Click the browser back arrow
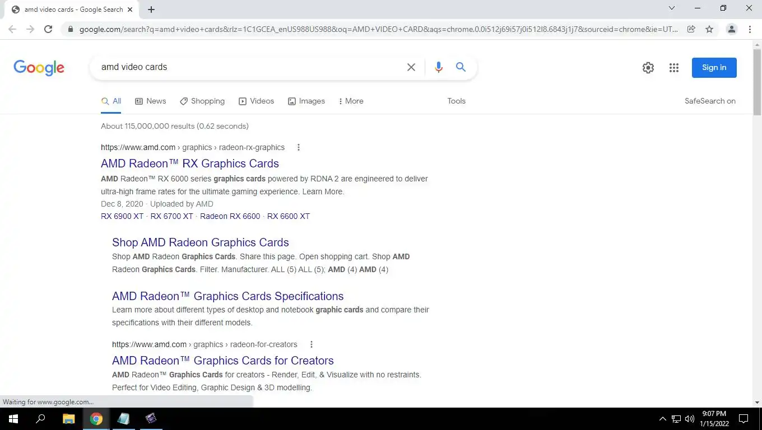 click(12, 29)
